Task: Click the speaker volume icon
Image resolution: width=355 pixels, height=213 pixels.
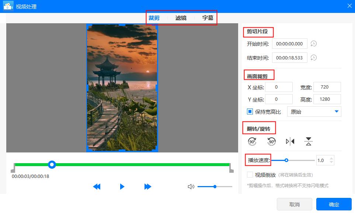Action: [191, 186]
